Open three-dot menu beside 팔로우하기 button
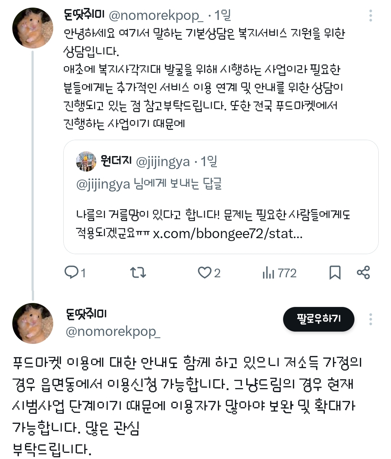 click(371, 319)
